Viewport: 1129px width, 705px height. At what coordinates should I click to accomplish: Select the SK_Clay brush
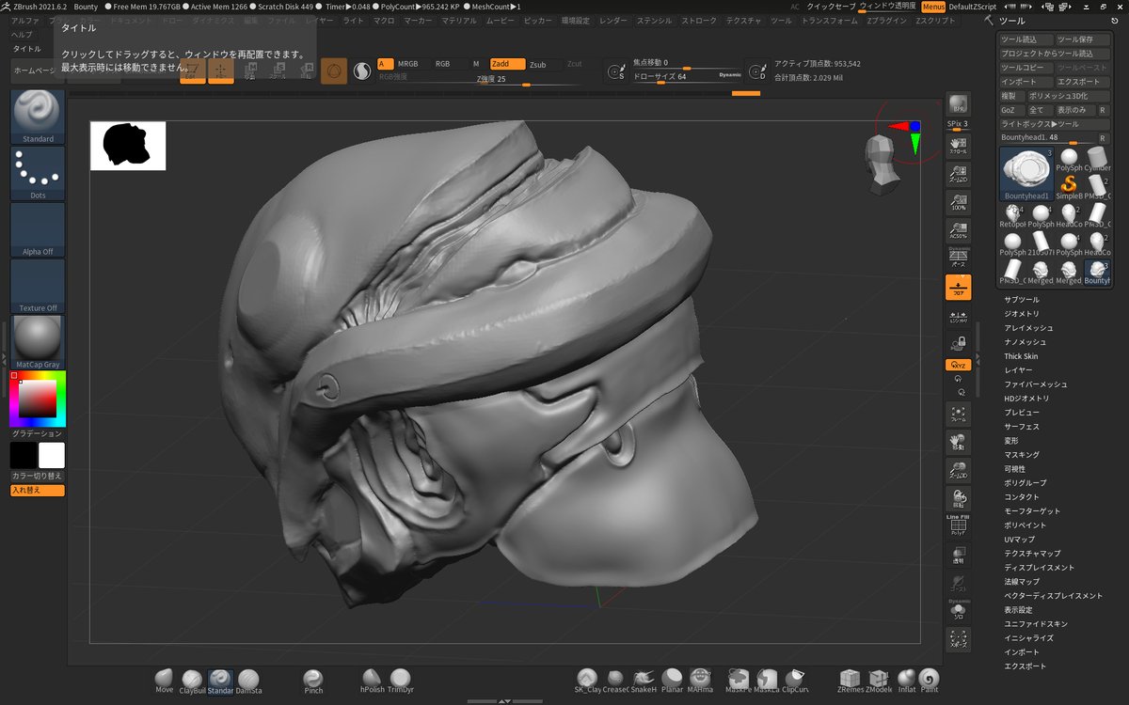(587, 682)
